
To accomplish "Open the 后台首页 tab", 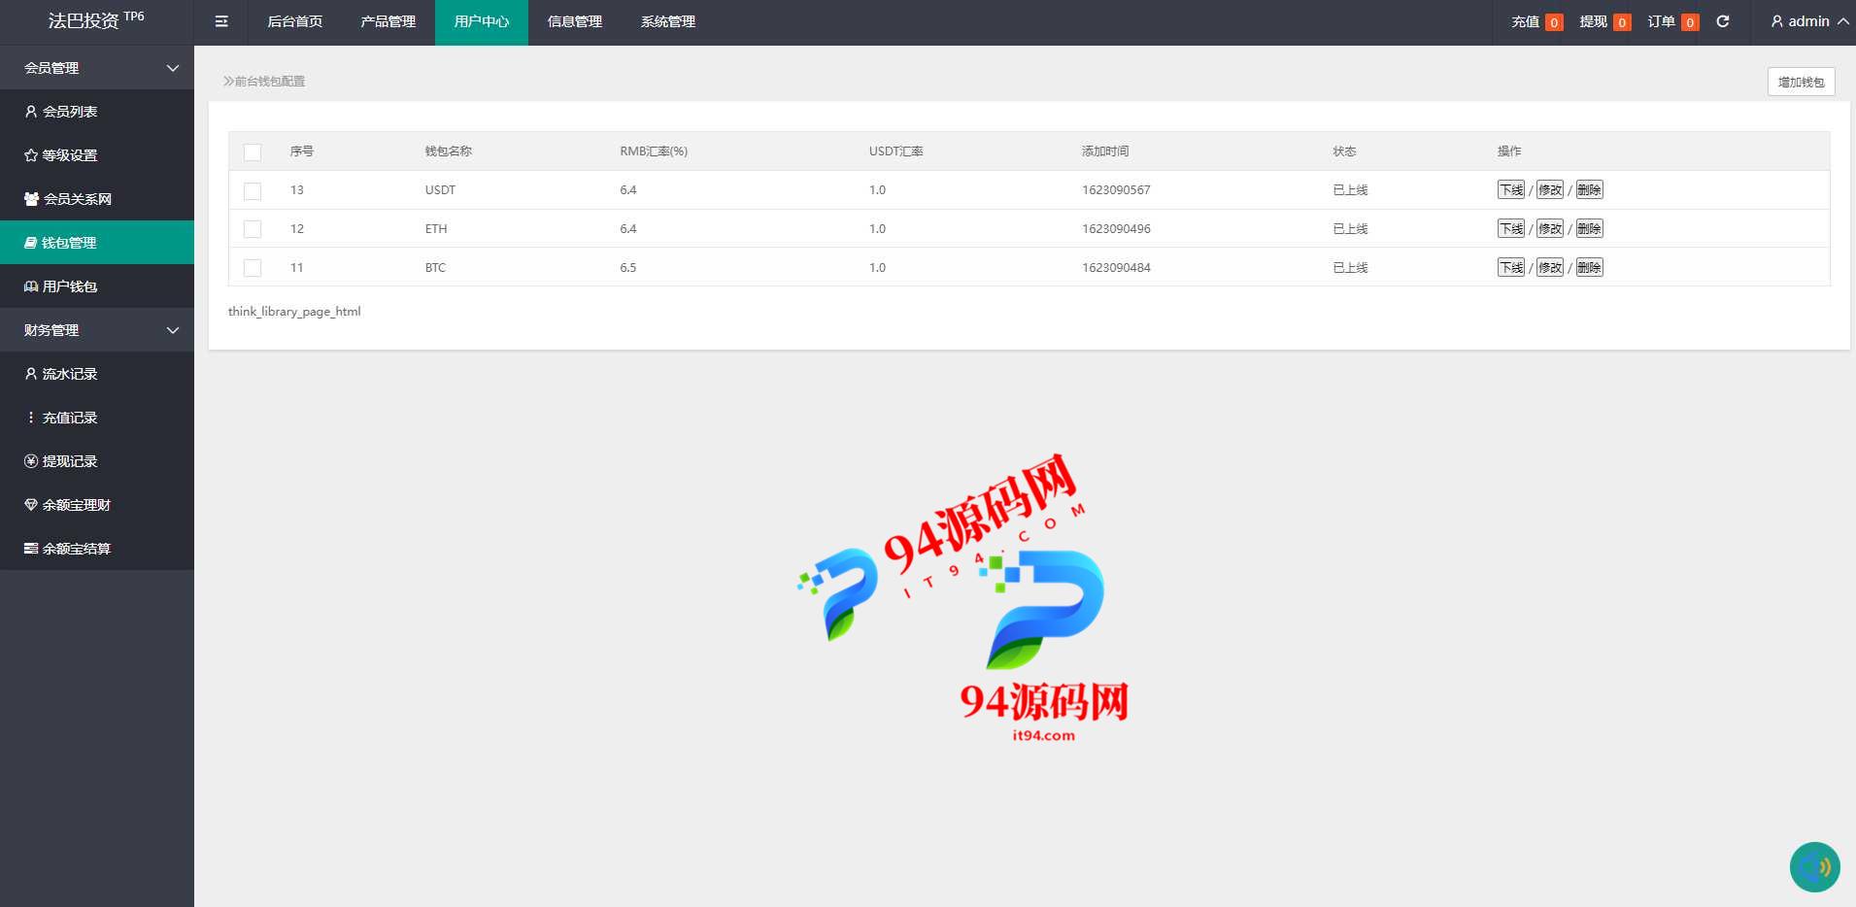I will (x=295, y=21).
